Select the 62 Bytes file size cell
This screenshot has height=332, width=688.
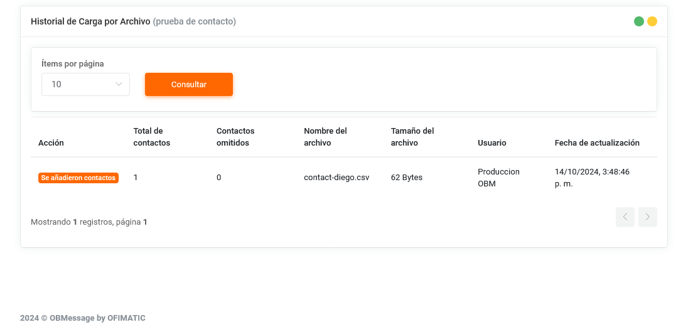(406, 178)
